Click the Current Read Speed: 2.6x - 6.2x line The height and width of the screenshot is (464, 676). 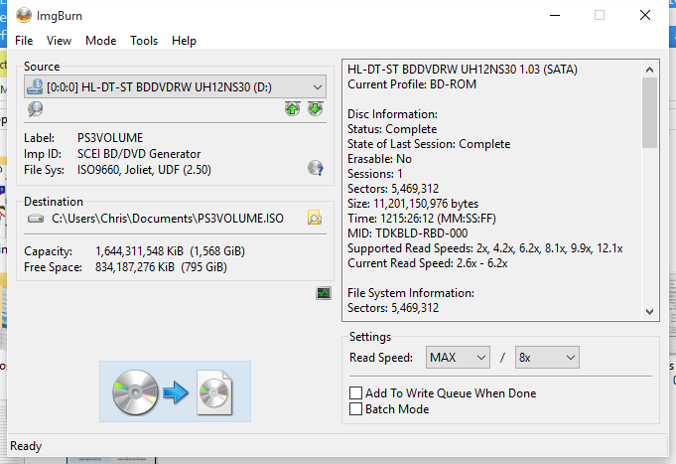(428, 263)
